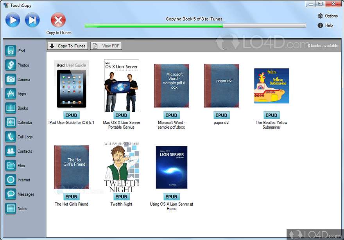Click 'The Hot Girl's Friend' title below cover
This screenshot has height=240, width=344.
(71, 204)
